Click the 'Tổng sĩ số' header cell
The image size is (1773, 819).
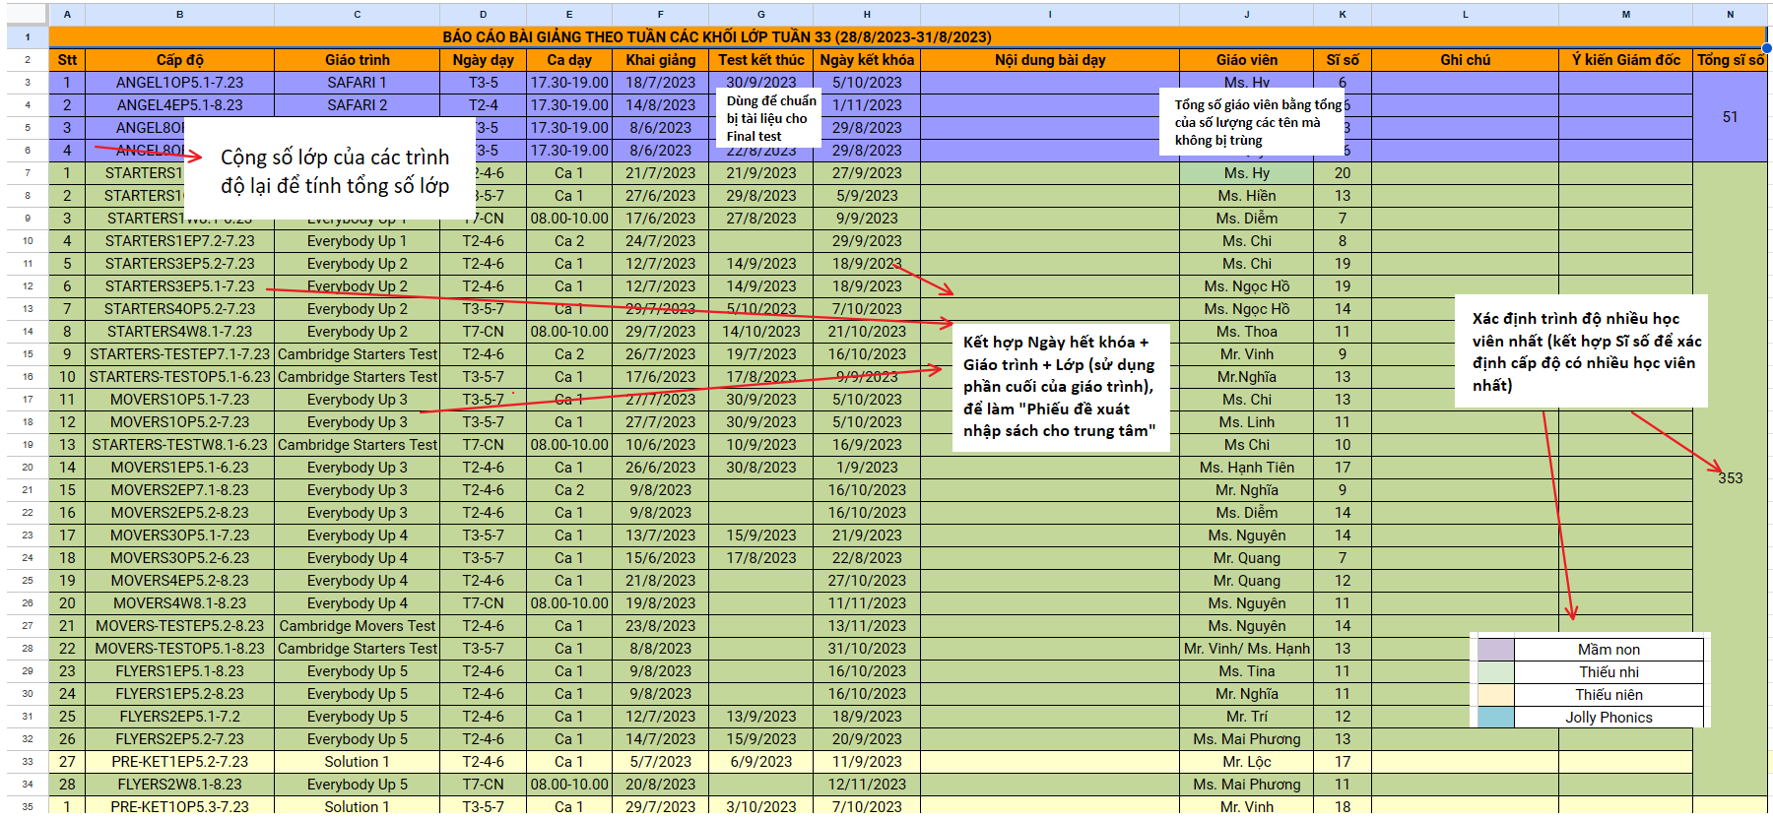1730,60
